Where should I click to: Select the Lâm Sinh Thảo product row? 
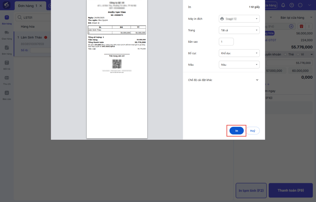tap(33, 44)
